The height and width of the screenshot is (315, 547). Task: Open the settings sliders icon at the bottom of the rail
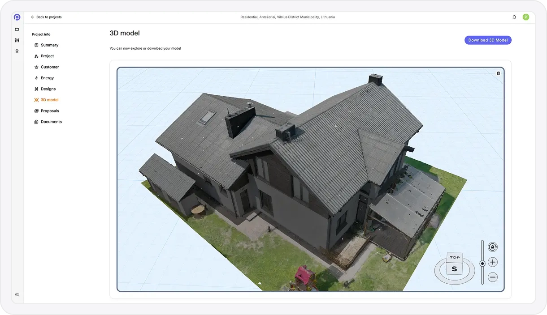[17, 294]
